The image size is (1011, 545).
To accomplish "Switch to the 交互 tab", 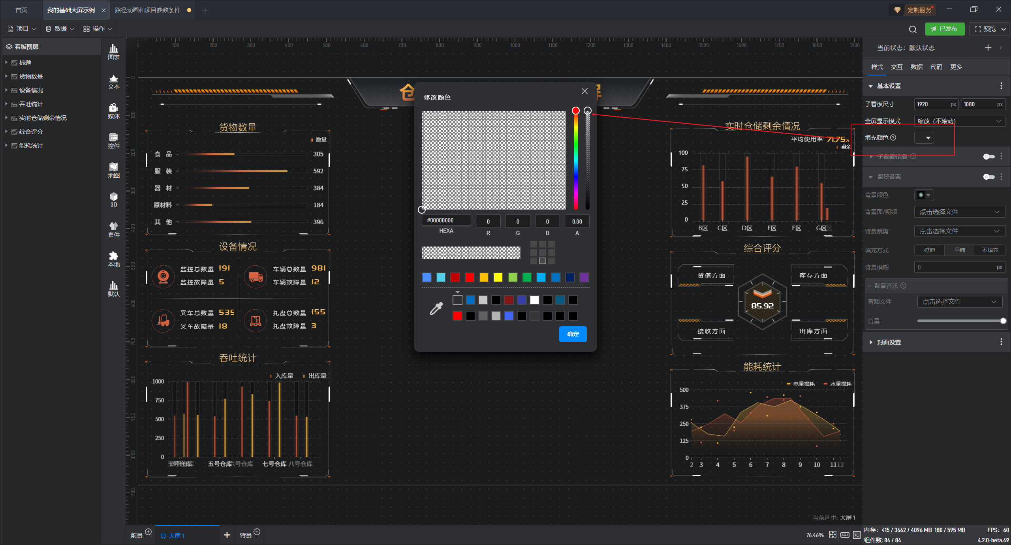I will [896, 67].
